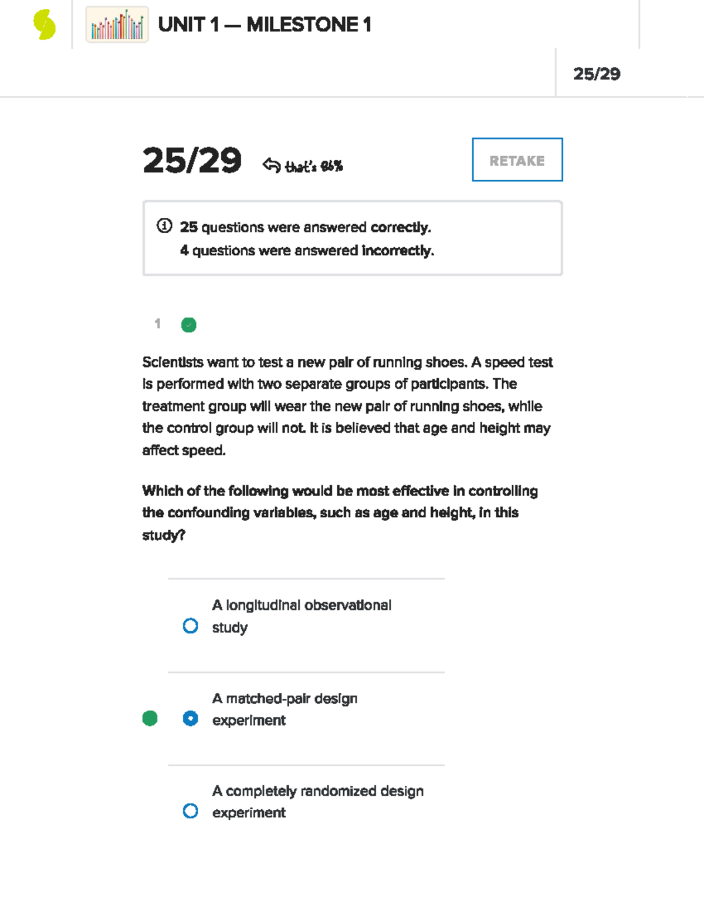Click the "A completely randomized design experiment" label
Screen dimensions: 704x912
point(317,802)
